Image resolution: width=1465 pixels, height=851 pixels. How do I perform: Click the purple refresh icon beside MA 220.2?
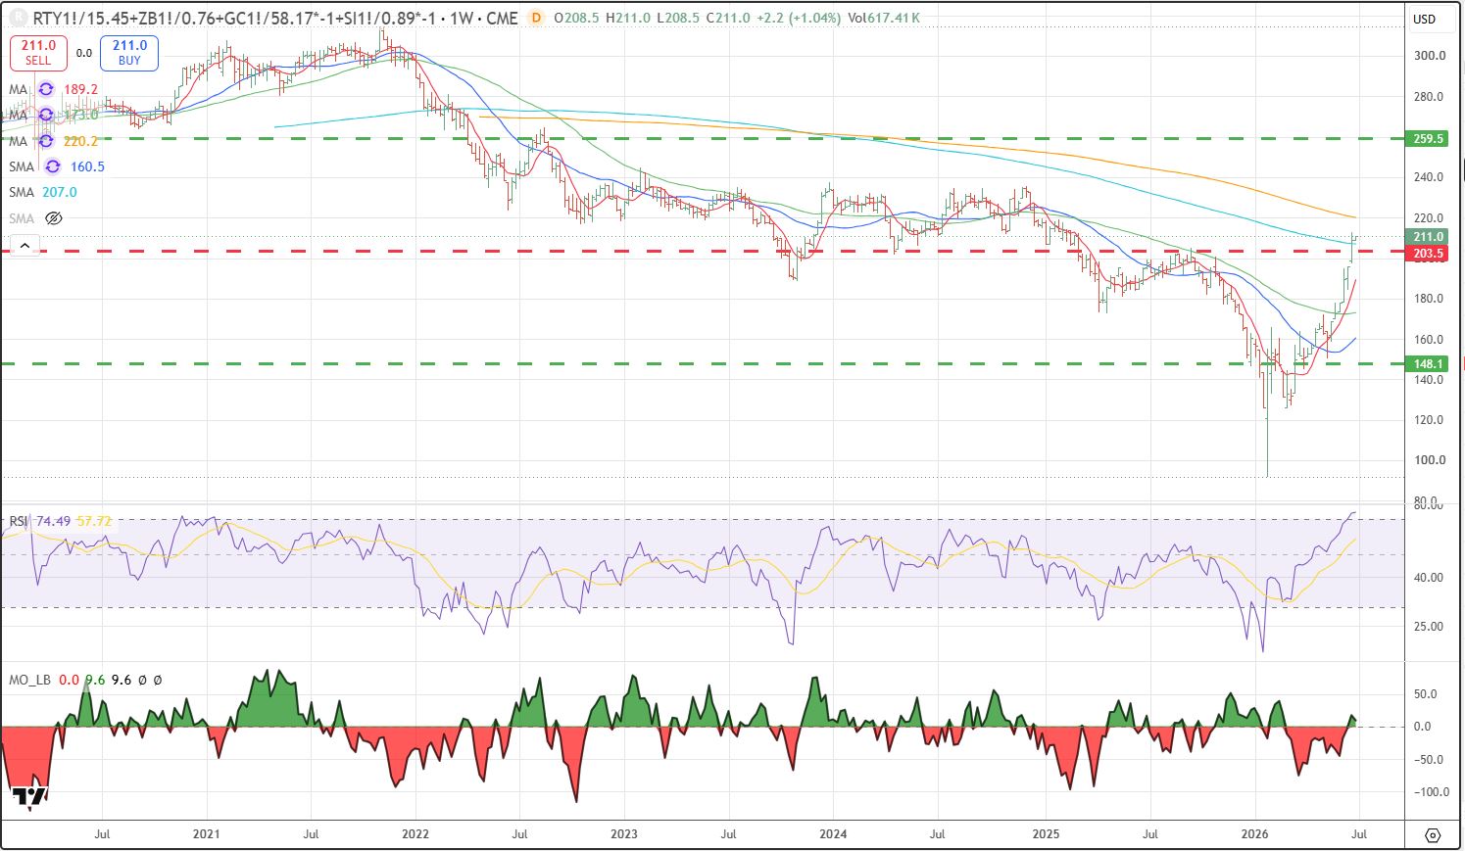[x=46, y=141]
